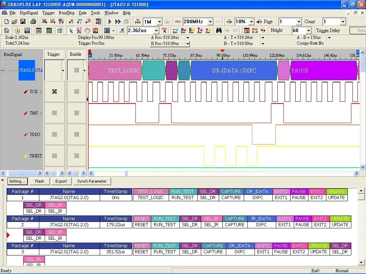This screenshot has height=274, width=366.
Task: Open the Bus/Signal menu
Action: tap(29, 13)
